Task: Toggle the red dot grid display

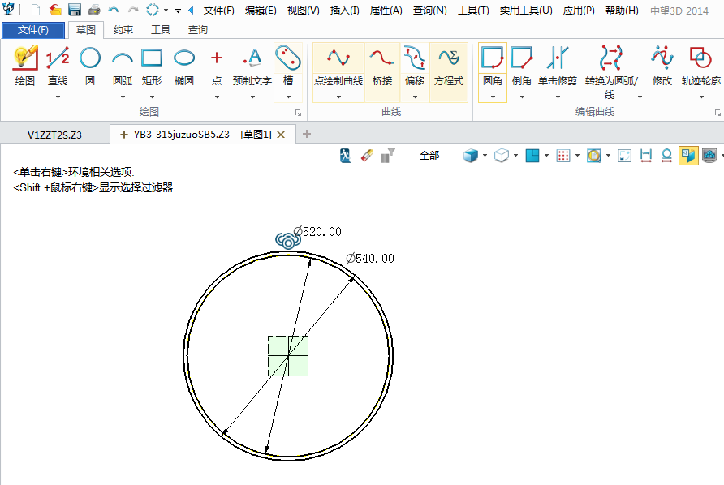Action: tap(562, 155)
